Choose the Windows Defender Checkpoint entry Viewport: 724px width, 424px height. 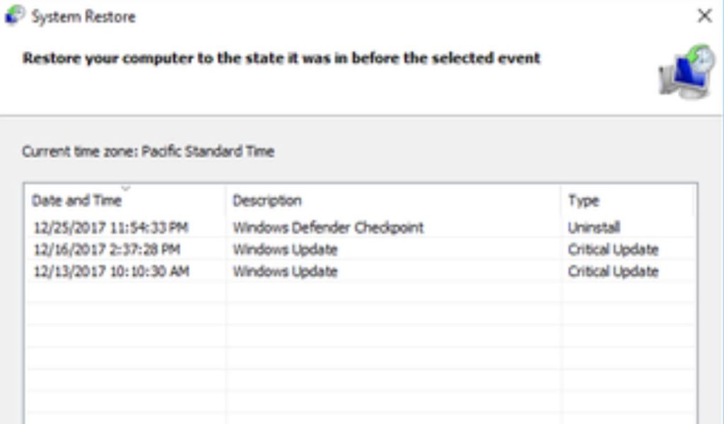tap(328, 228)
